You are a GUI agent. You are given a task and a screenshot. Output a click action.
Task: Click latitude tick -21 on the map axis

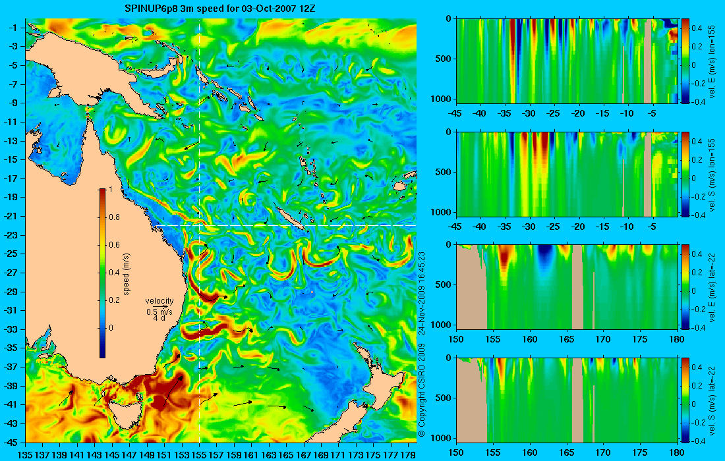(x=11, y=216)
